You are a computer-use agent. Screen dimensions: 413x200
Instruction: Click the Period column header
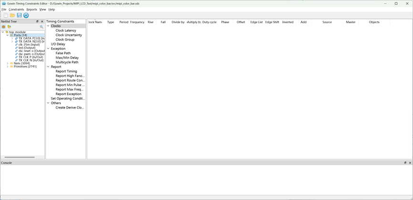click(x=124, y=22)
